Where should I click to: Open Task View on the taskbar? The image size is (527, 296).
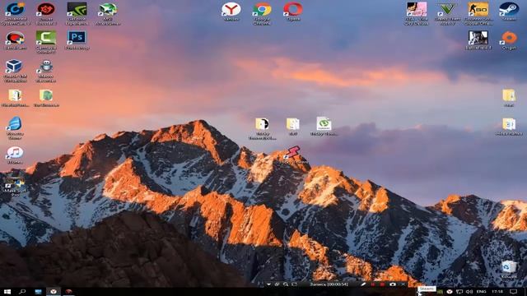coord(38,292)
